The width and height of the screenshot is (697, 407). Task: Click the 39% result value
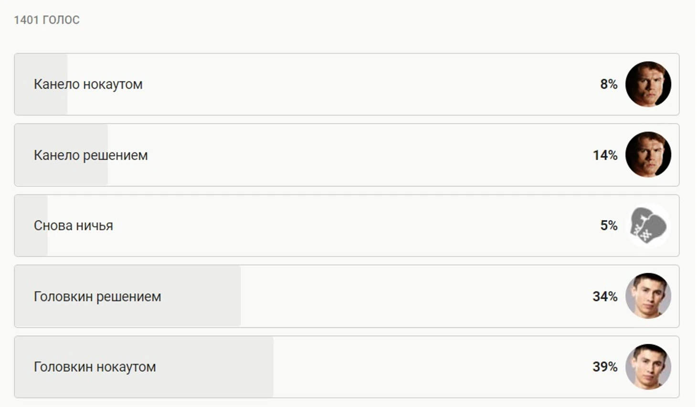click(605, 367)
